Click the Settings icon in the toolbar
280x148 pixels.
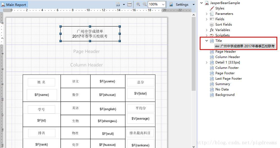click(x=171, y=5)
